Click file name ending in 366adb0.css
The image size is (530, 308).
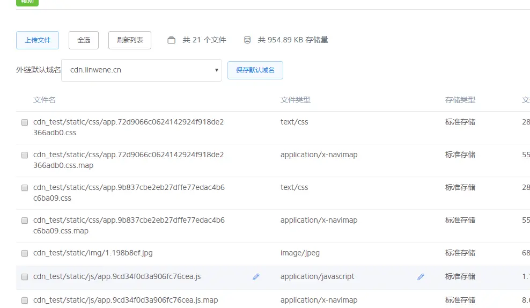coord(128,127)
